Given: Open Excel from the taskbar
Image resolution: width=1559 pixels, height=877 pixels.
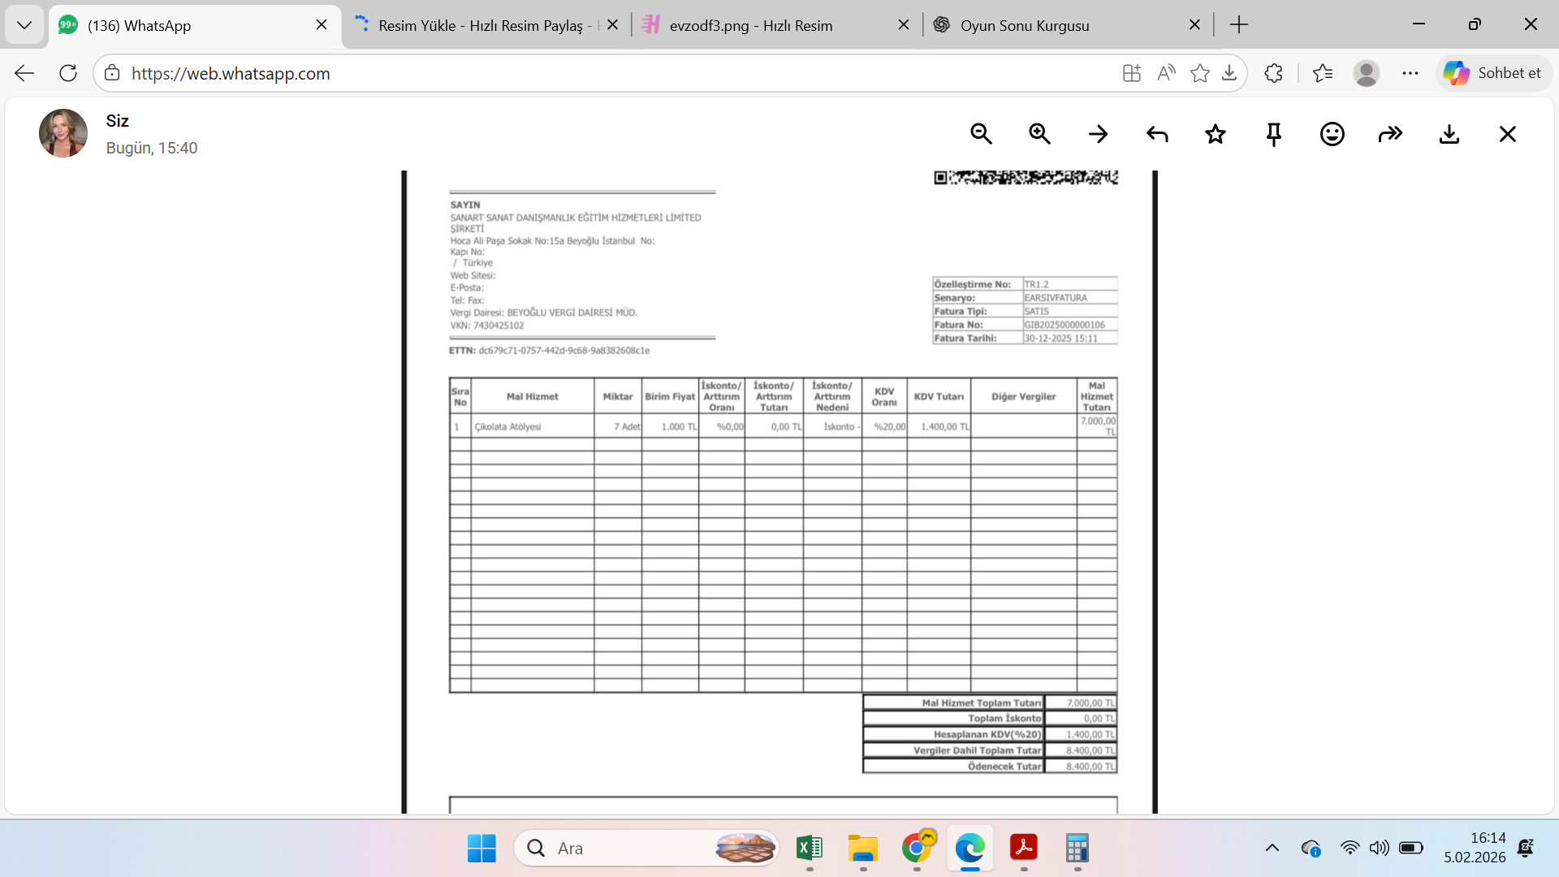Looking at the screenshot, I should pyautogui.click(x=810, y=849).
